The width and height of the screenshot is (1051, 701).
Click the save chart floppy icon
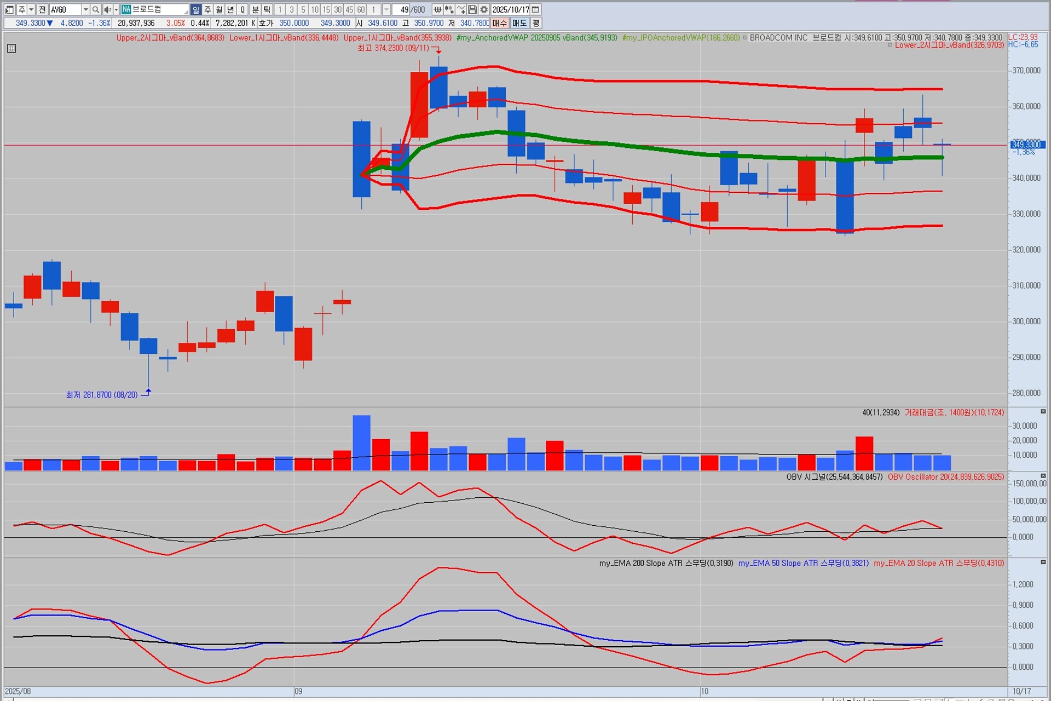tap(472, 9)
